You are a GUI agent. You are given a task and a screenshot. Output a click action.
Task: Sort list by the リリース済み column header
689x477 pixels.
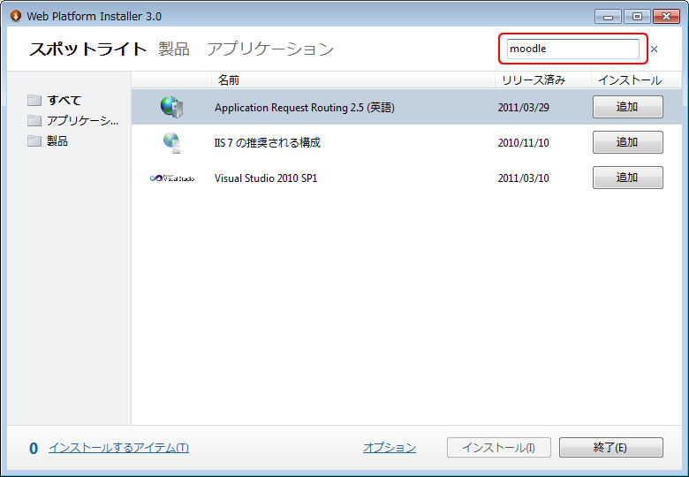pos(533,79)
